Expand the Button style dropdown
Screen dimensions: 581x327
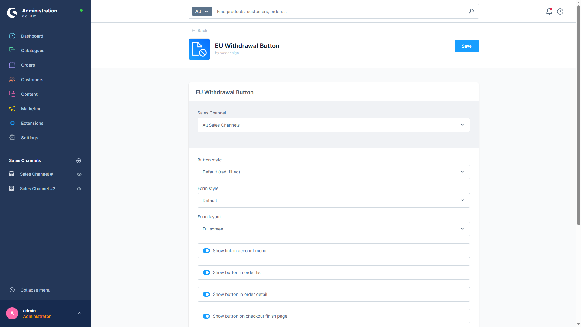pyautogui.click(x=333, y=172)
